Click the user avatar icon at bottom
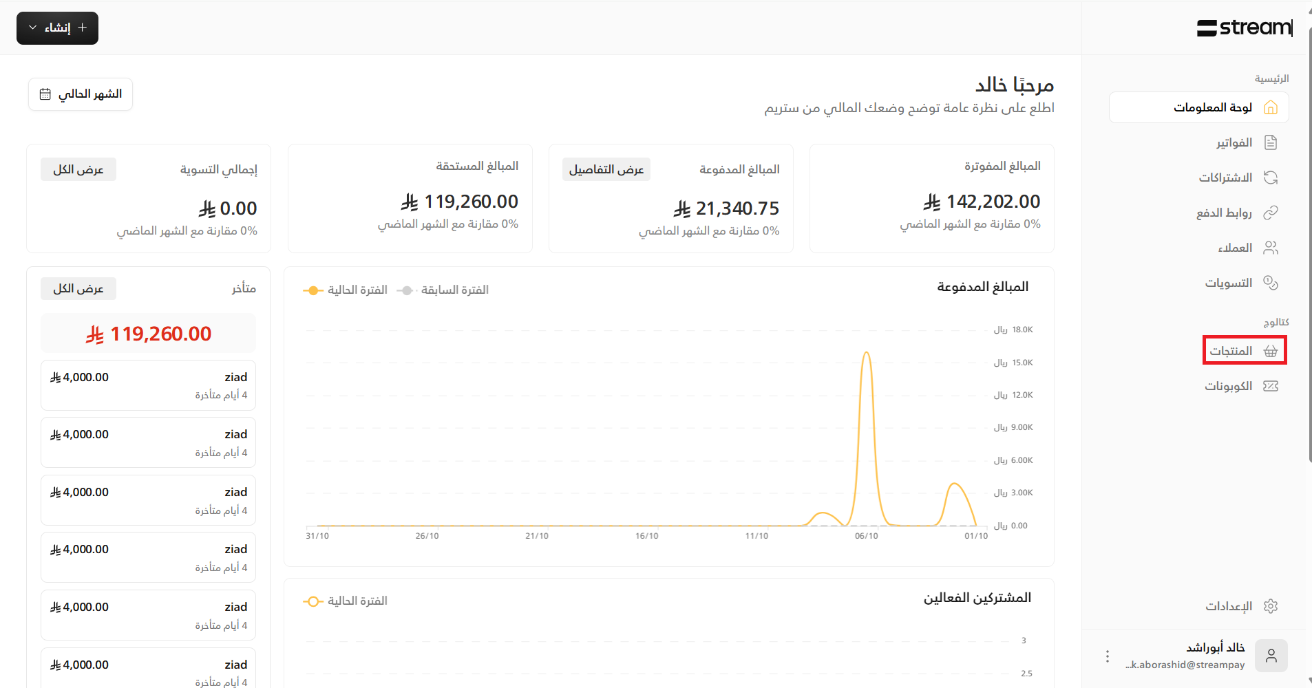 click(1271, 656)
